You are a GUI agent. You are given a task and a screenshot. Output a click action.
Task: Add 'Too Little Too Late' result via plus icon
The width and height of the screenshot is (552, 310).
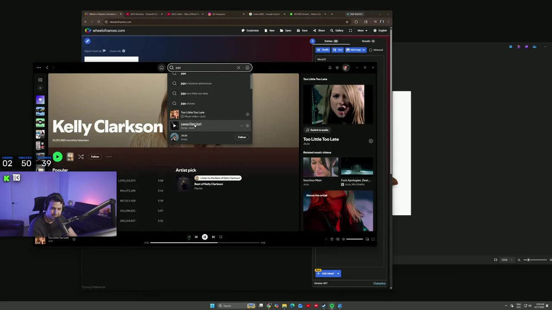coord(248,114)
